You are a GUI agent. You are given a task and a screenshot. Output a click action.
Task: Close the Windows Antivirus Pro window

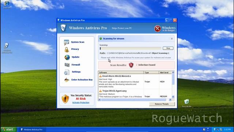[175, 20]
